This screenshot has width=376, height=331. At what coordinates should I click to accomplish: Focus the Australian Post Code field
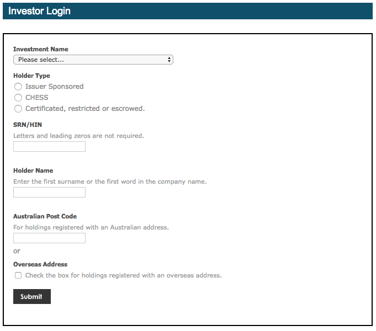click(x=49, y=238)
